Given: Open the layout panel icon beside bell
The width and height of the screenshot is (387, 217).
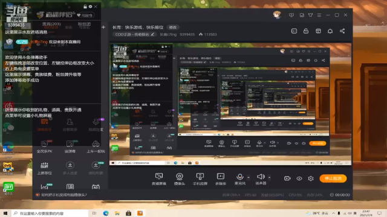Looking at the screenshot, I should click(318, 31).
